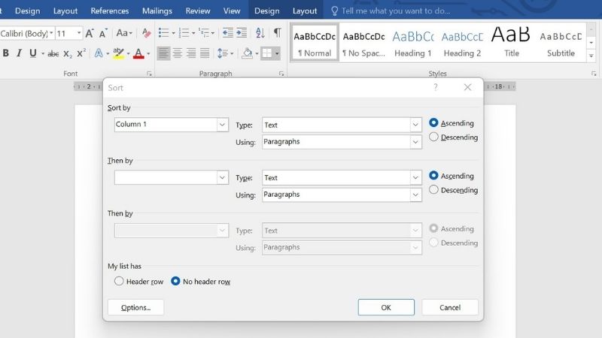Open the font size dropdown
The width and height of the screenshot is (602, 338).
pos(79,33)
